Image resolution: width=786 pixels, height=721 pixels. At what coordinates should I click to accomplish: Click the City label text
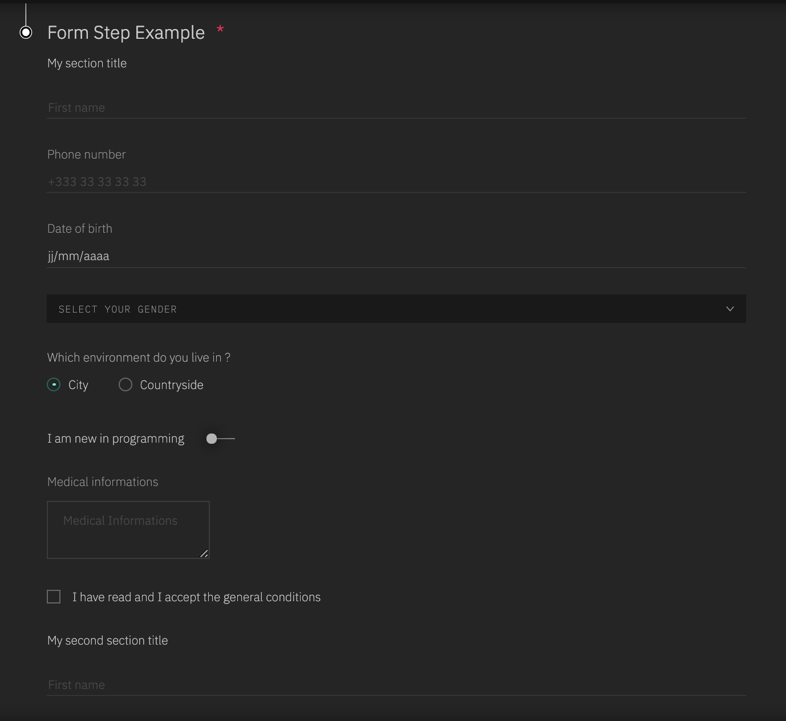click(x=78, y=385)
